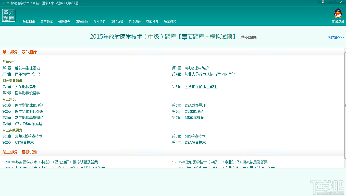This screenshot has width=346, height=196.
Task: Open 卷面设置 settings menu
Action: pyautogui.click(x=152, y=21)
